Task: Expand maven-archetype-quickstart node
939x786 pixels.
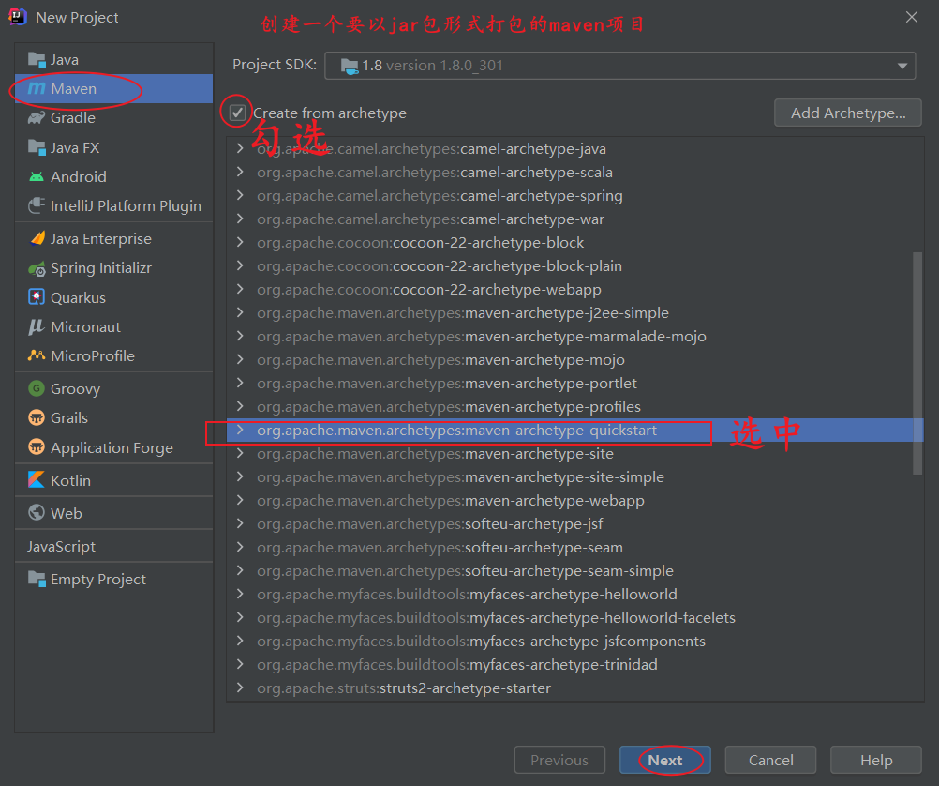Action: [240, 430]
